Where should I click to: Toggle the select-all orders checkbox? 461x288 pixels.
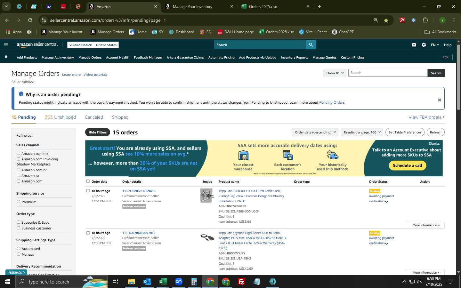tap(88, 181)
